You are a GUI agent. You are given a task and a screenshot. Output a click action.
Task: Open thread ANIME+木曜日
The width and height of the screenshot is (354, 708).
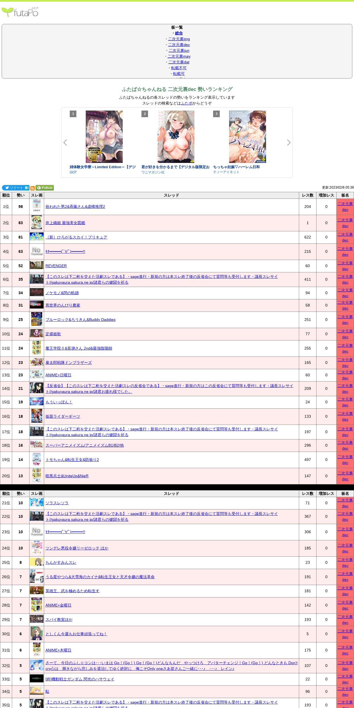(58, 650)
